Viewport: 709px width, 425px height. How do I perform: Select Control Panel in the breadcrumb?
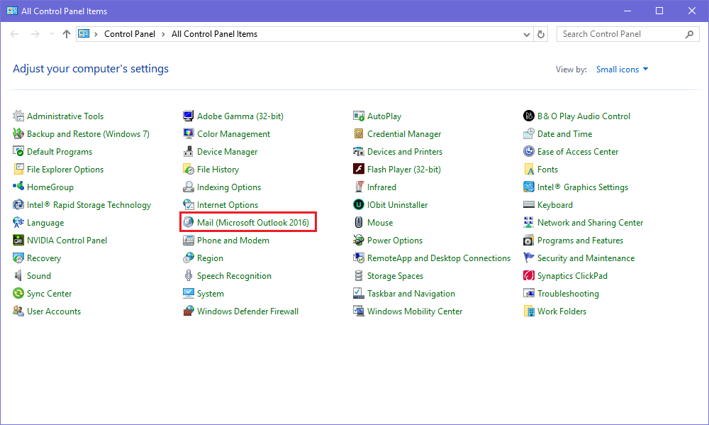129,34
